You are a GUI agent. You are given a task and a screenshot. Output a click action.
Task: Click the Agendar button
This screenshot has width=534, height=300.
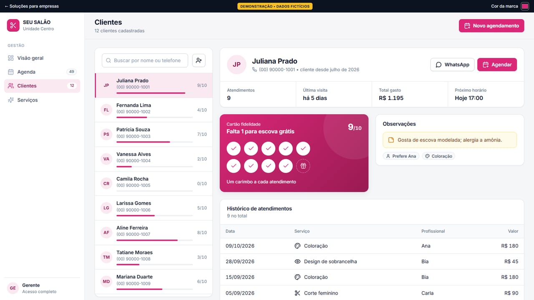point(497,65)
